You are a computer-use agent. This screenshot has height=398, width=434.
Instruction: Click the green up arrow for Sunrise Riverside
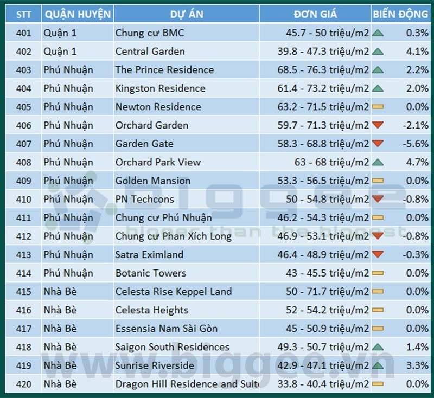pyautogui.click(x=378, y=365)
